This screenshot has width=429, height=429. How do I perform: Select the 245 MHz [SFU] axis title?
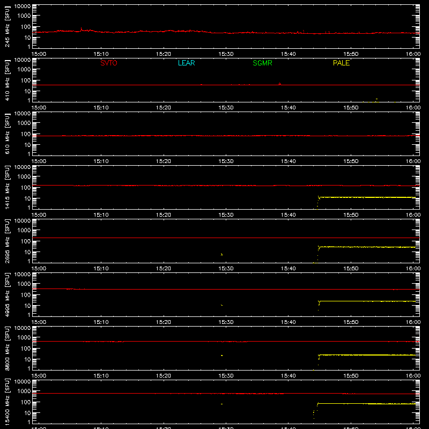pos(7,26)
